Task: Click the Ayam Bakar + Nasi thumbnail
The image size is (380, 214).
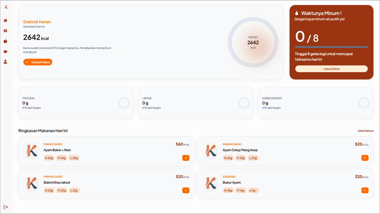Action: coord(32,151)
